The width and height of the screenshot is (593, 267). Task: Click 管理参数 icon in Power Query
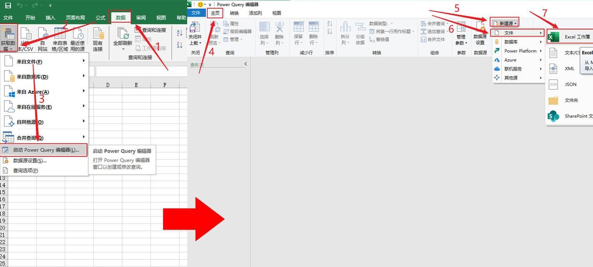pos(461,33)
